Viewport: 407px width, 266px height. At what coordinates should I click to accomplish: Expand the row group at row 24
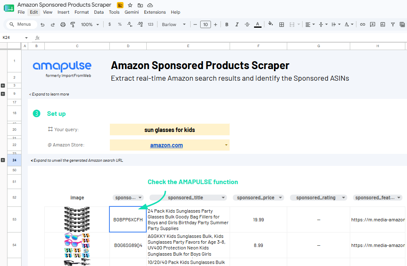(x=3, y=160)
